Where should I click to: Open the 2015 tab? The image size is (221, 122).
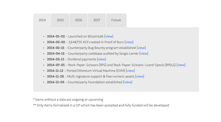pos(60,20)
